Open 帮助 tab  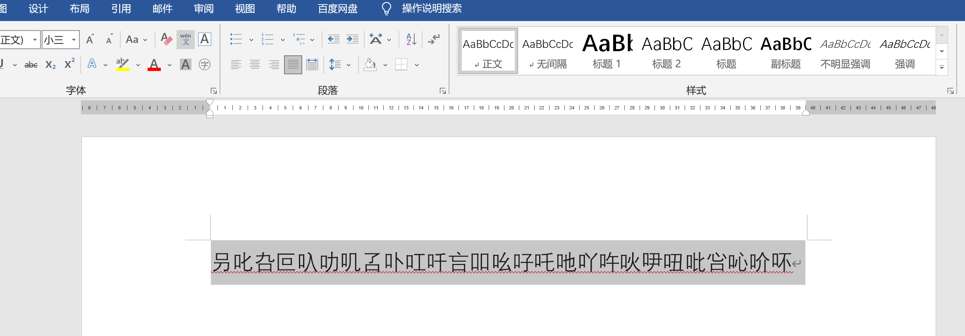click(x=287, y=9)
